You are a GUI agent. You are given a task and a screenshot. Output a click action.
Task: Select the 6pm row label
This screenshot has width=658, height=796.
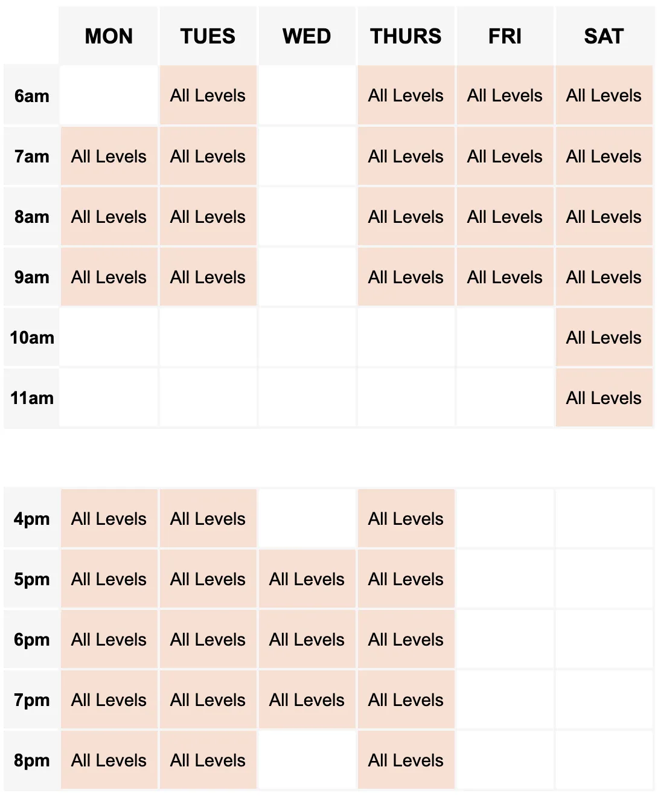coord(31,640)
